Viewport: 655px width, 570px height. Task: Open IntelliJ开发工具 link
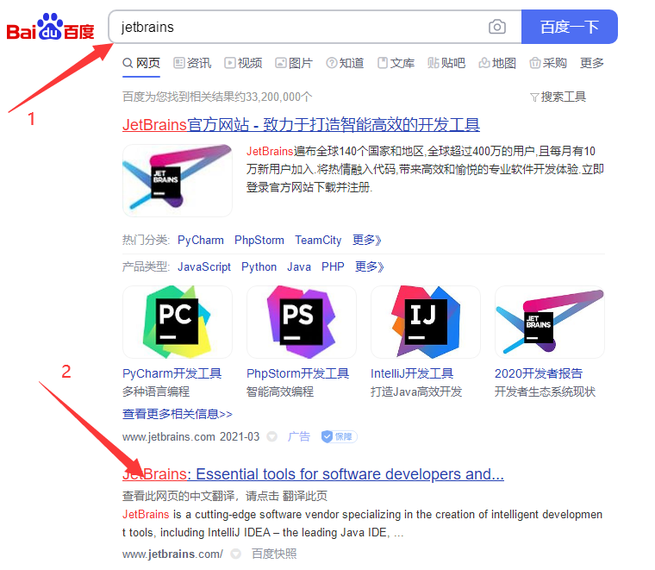point(412,373)
